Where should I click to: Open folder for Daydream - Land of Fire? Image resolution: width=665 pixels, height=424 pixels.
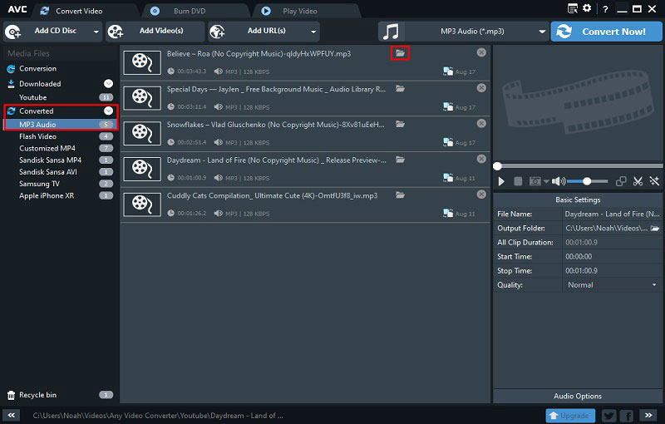click(x=400, y=160)
